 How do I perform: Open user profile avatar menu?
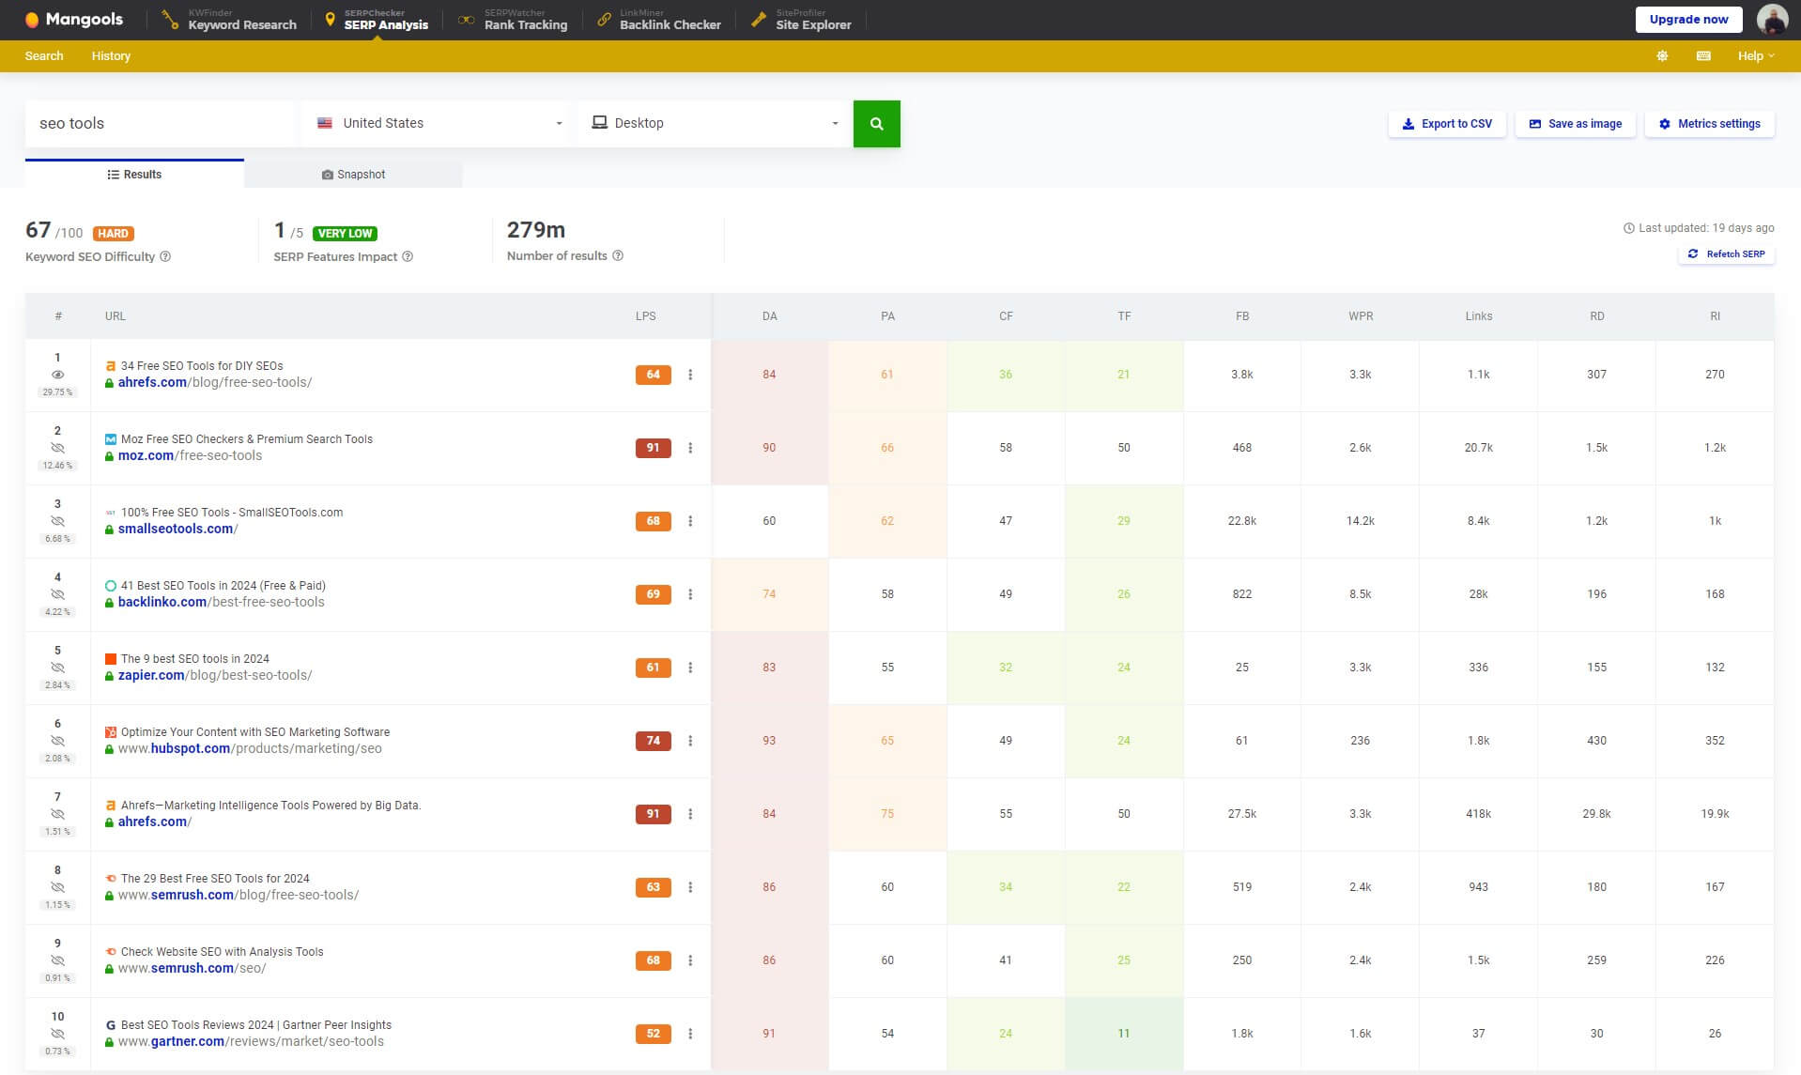pyautogui.click(x=1772, y=20)
